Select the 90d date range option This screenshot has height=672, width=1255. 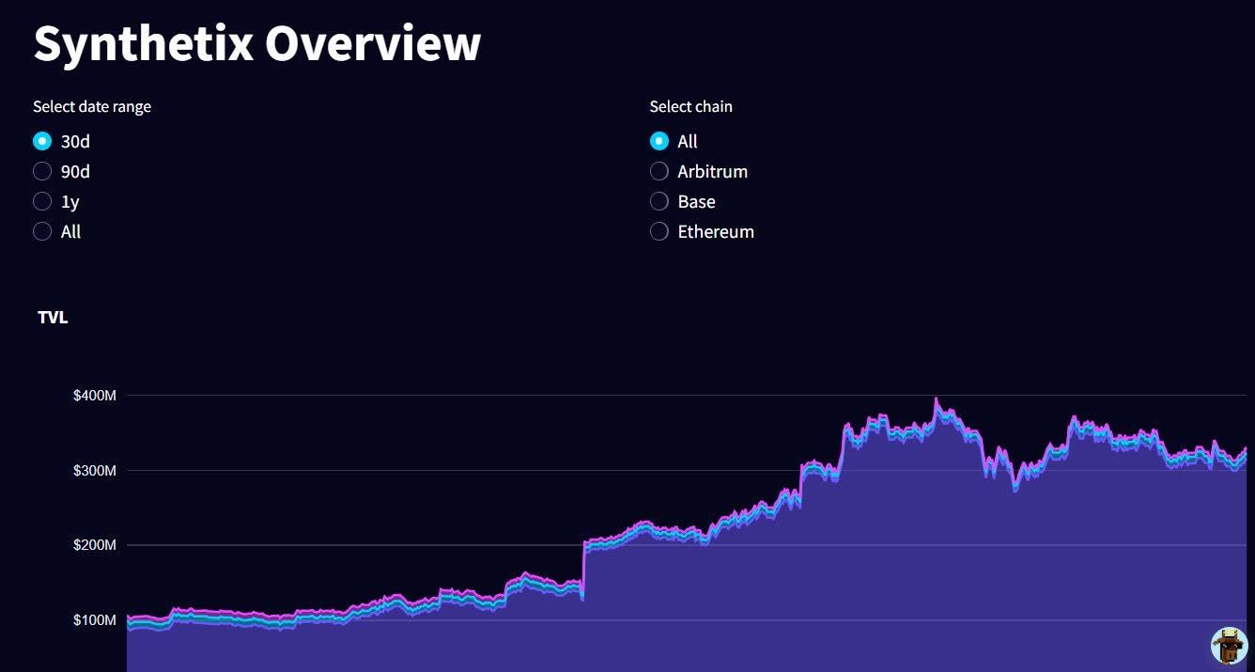[x=42, y=171]
